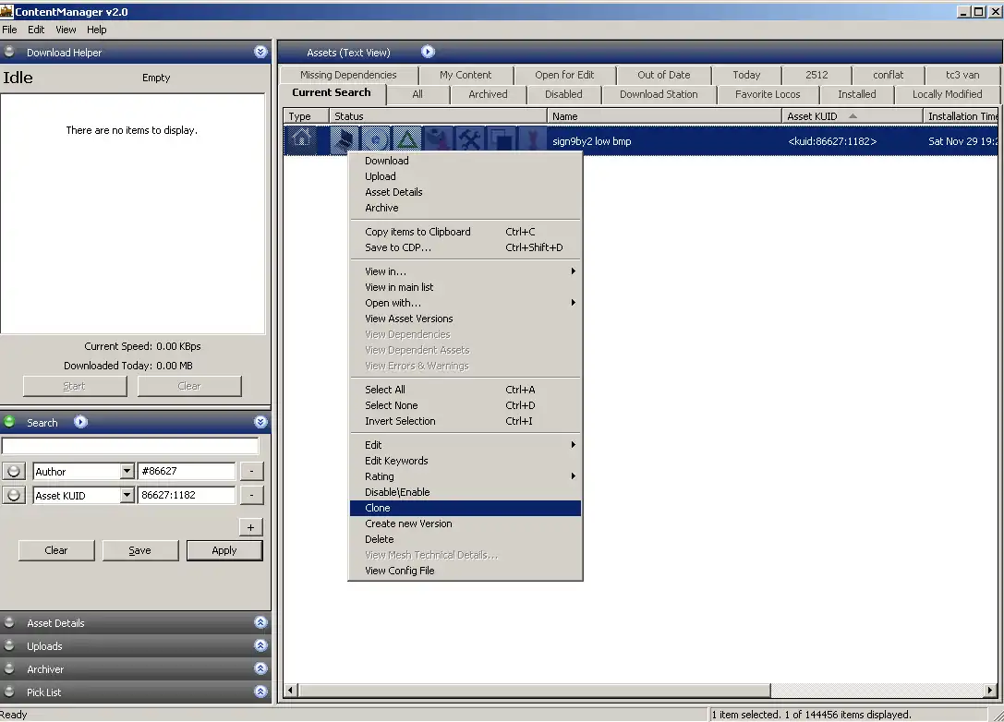Image resolution: width=1004 pixels, height=722 pixels.
Task: Select Clone from the context menu
Action: point(378,508)
